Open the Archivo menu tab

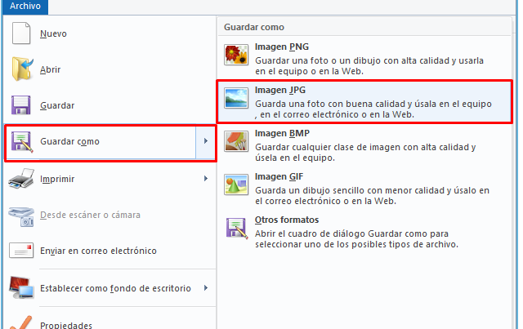pos(25,7)
